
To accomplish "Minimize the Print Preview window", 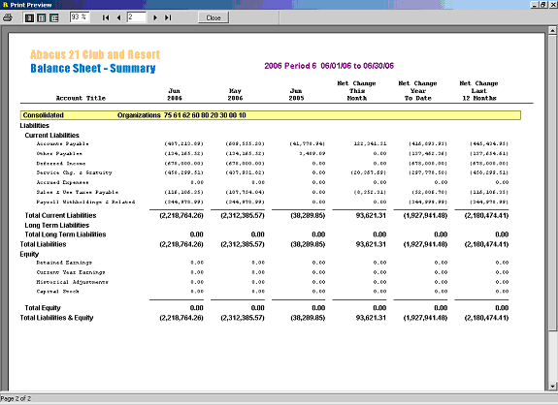I will tap(534, 5).
